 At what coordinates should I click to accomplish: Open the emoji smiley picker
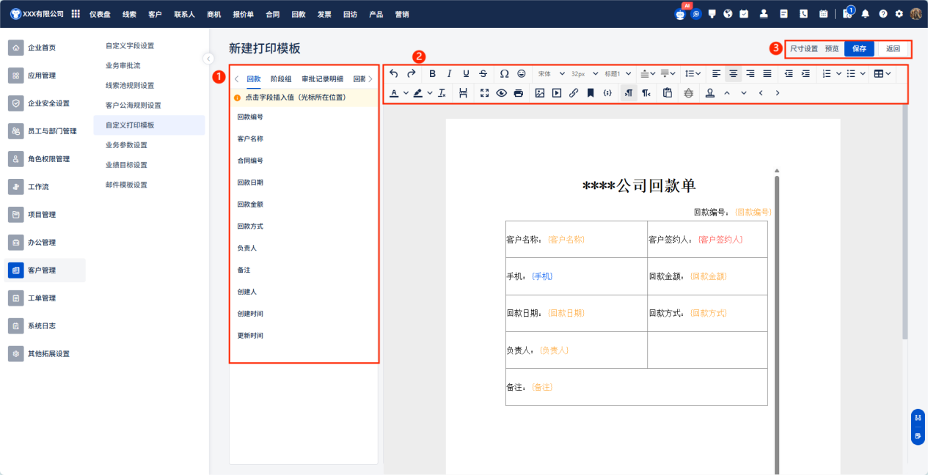tap(522, 73)
